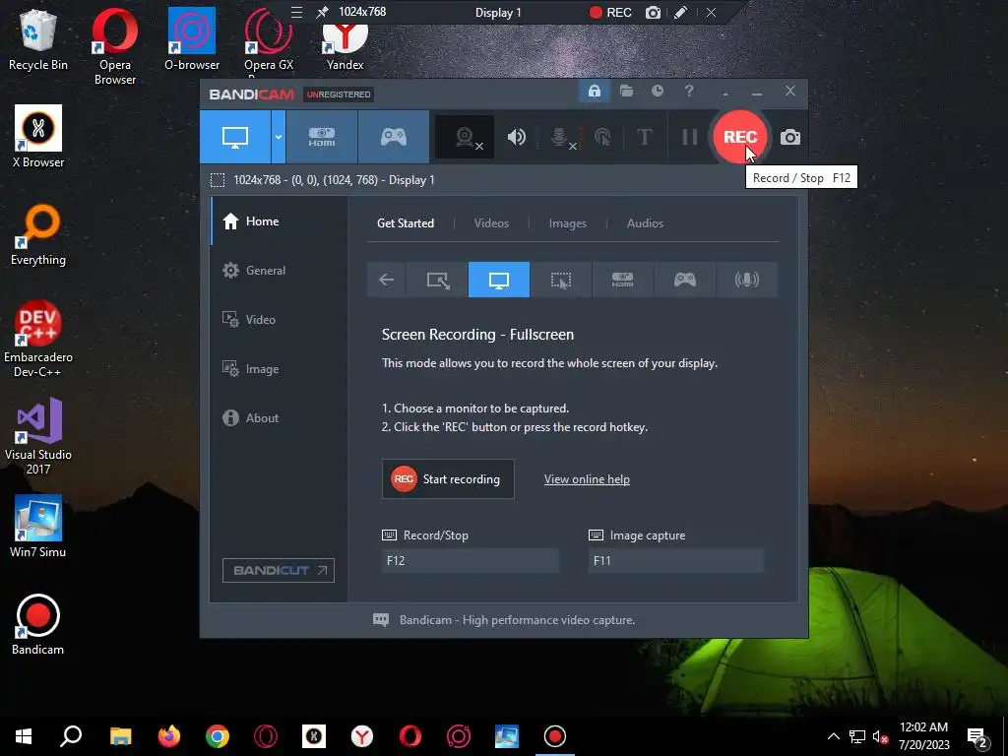Image resolution: width=1008 pixels, height=756 pixels.
Task: Click Image capture hotkey field F11
Action: click(x=675, y=560)
